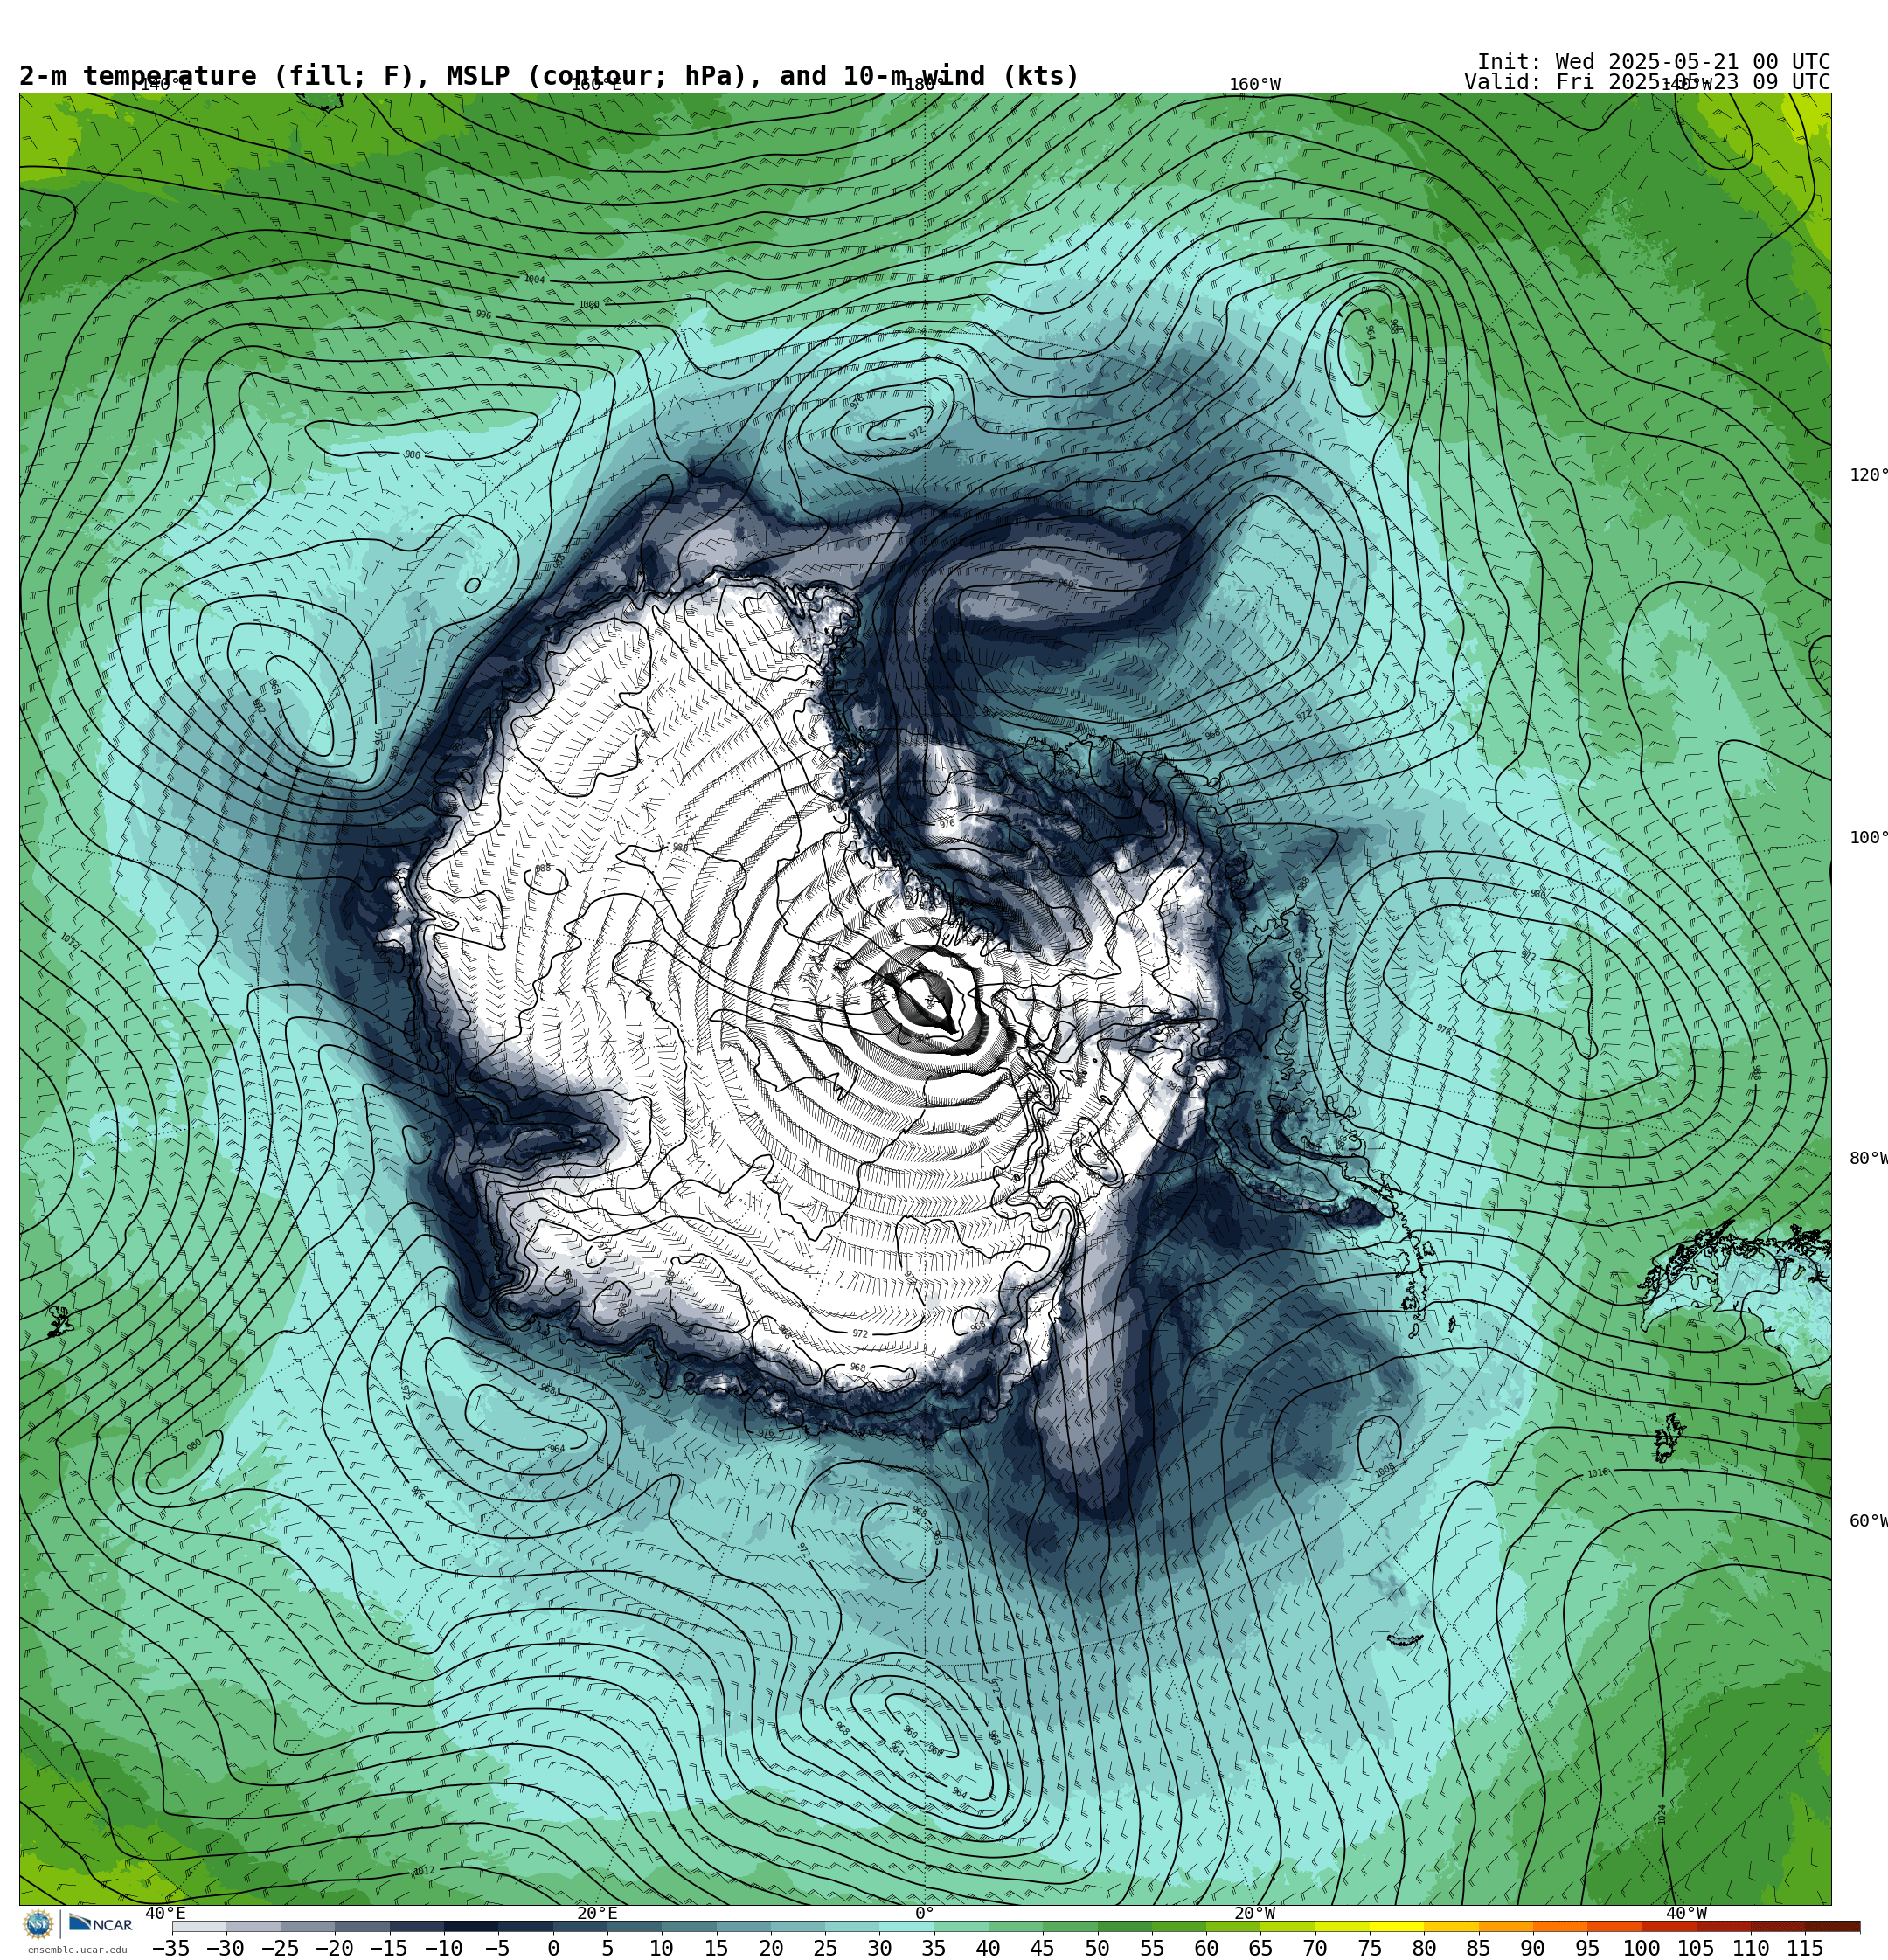This screenshot has width=1888, height=1960.
Task: Pick the green swatch between 50 and 55
Action: tap(1123, 1926)
